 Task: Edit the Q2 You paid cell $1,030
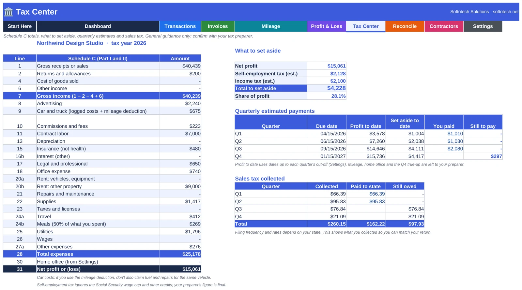click(x=444, y=141)
